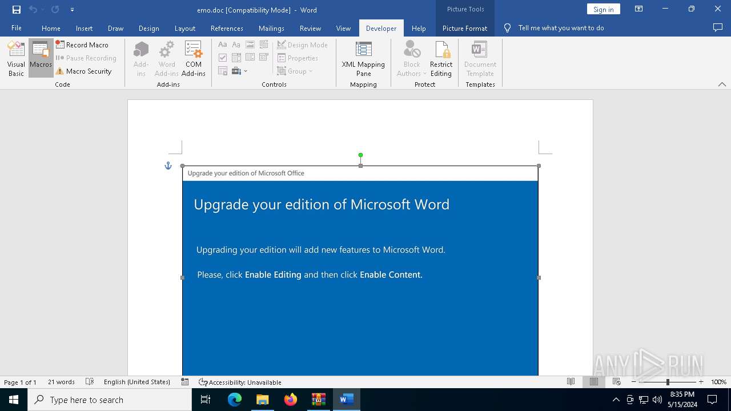Click the Document Template button
Screen dimensions: 731x411
point(480,59)
